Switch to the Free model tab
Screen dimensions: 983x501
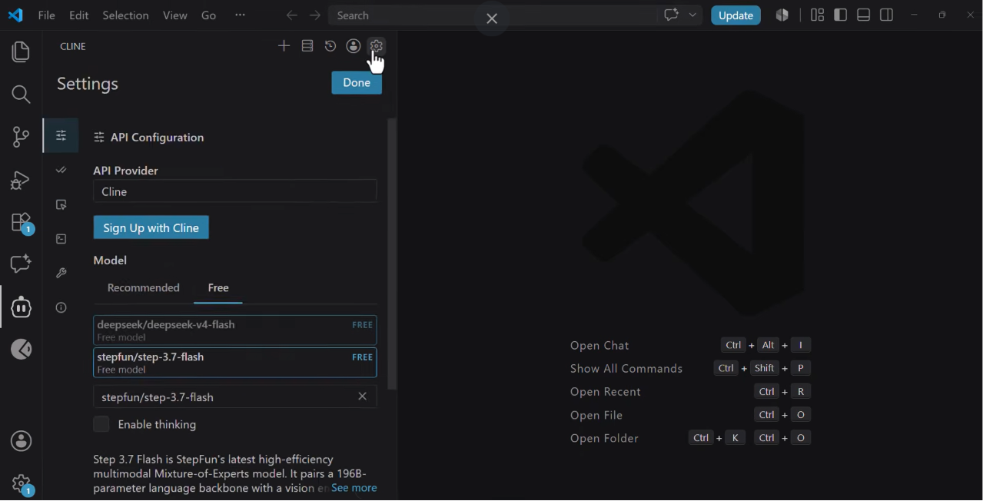[218, 287]
